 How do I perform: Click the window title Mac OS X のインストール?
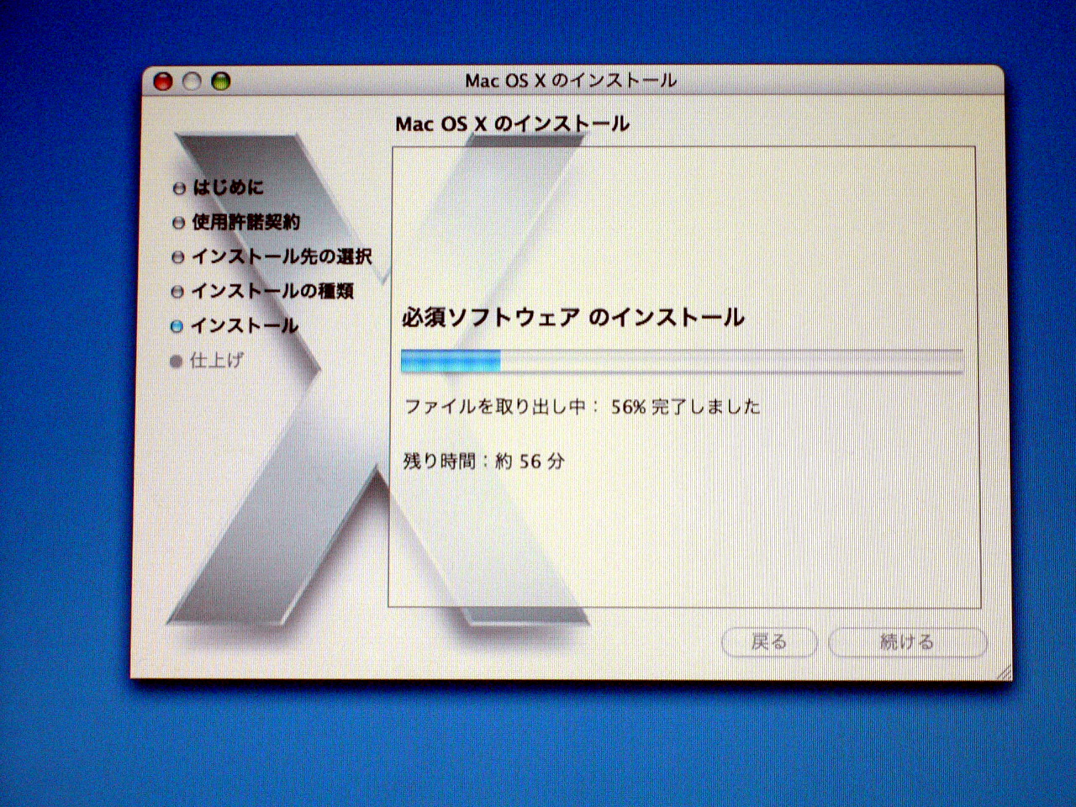pos(571,81)
